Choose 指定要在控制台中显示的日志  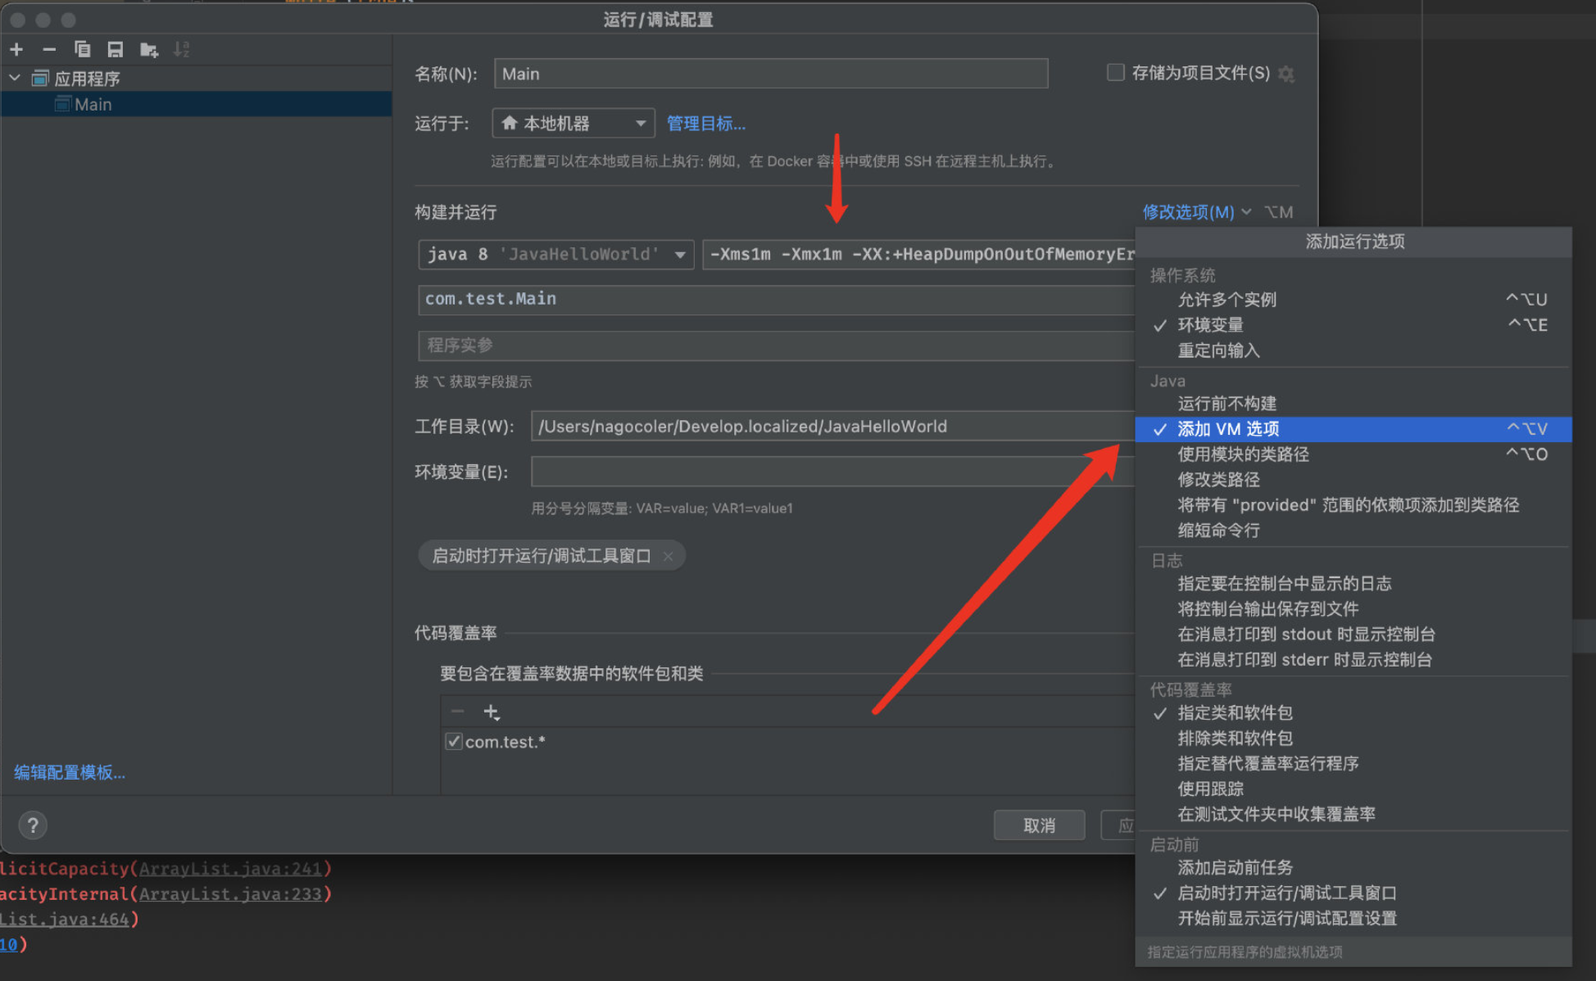pyautogui.click(x=1353, y=584)
